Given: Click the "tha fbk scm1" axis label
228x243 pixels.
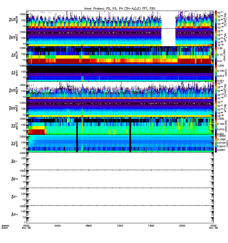Looking at the screenshot, I should click(x=15, y=73).
